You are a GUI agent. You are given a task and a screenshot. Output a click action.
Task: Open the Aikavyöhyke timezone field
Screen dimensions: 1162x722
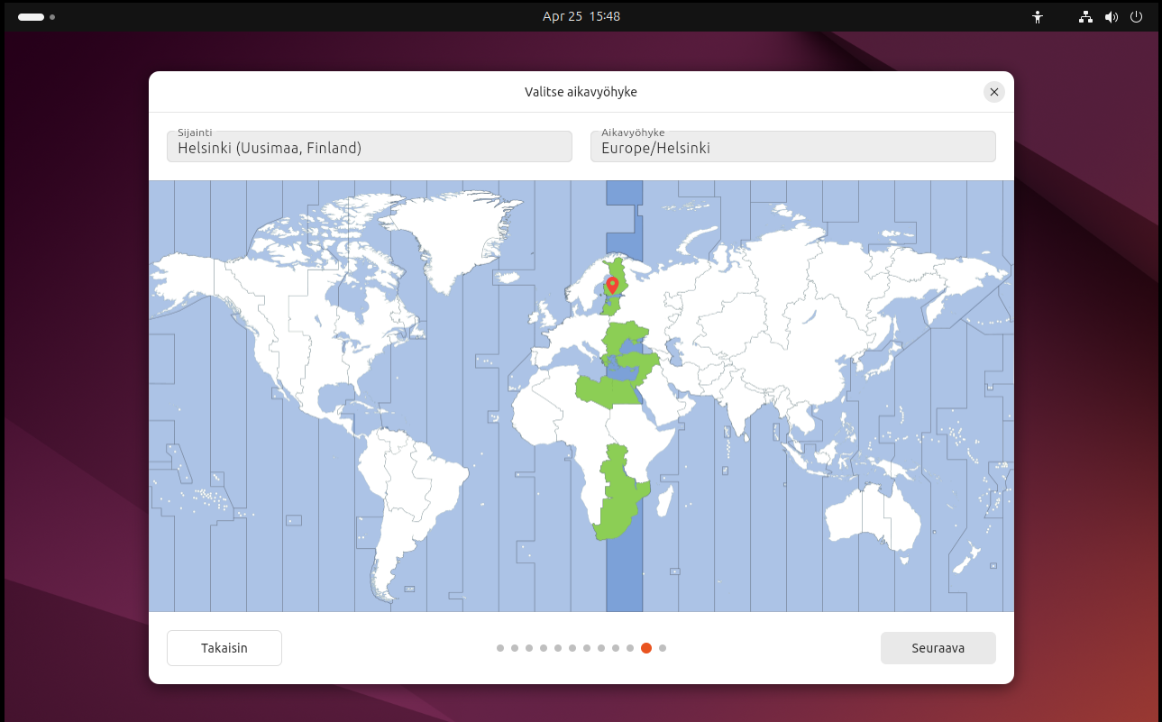coord(792,147)
